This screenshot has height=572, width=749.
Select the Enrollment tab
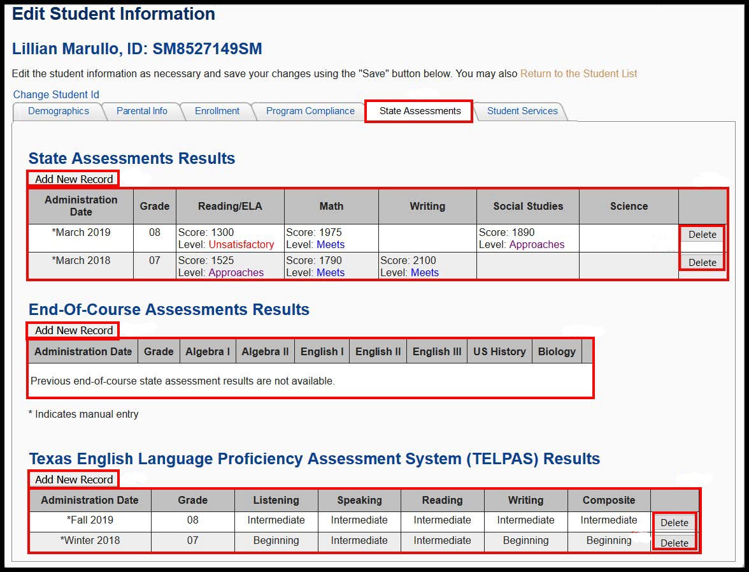click(217, 111)
